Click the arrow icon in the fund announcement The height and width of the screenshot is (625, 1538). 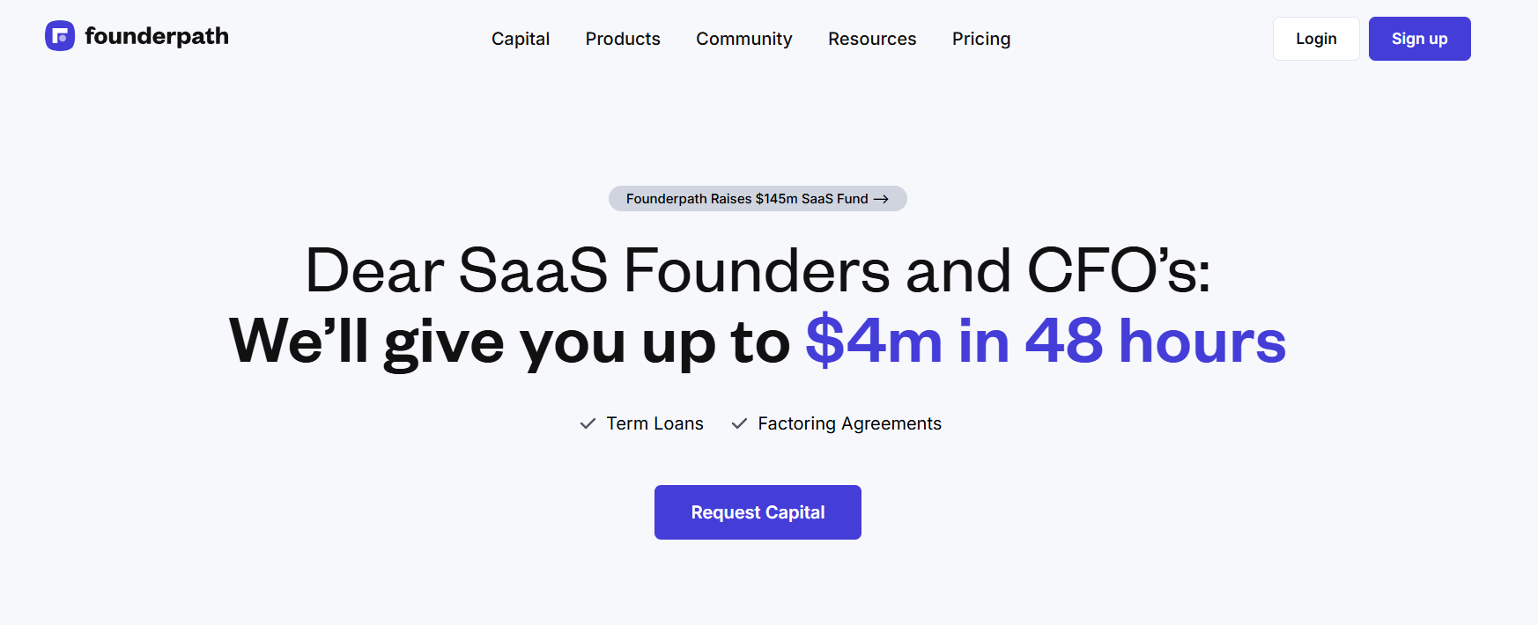[880, 199]
